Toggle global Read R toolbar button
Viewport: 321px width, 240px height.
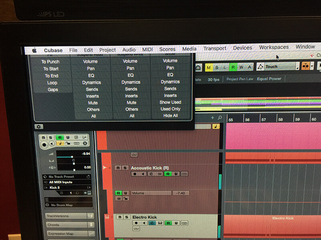pyautogui.click(x=233, y=67)
